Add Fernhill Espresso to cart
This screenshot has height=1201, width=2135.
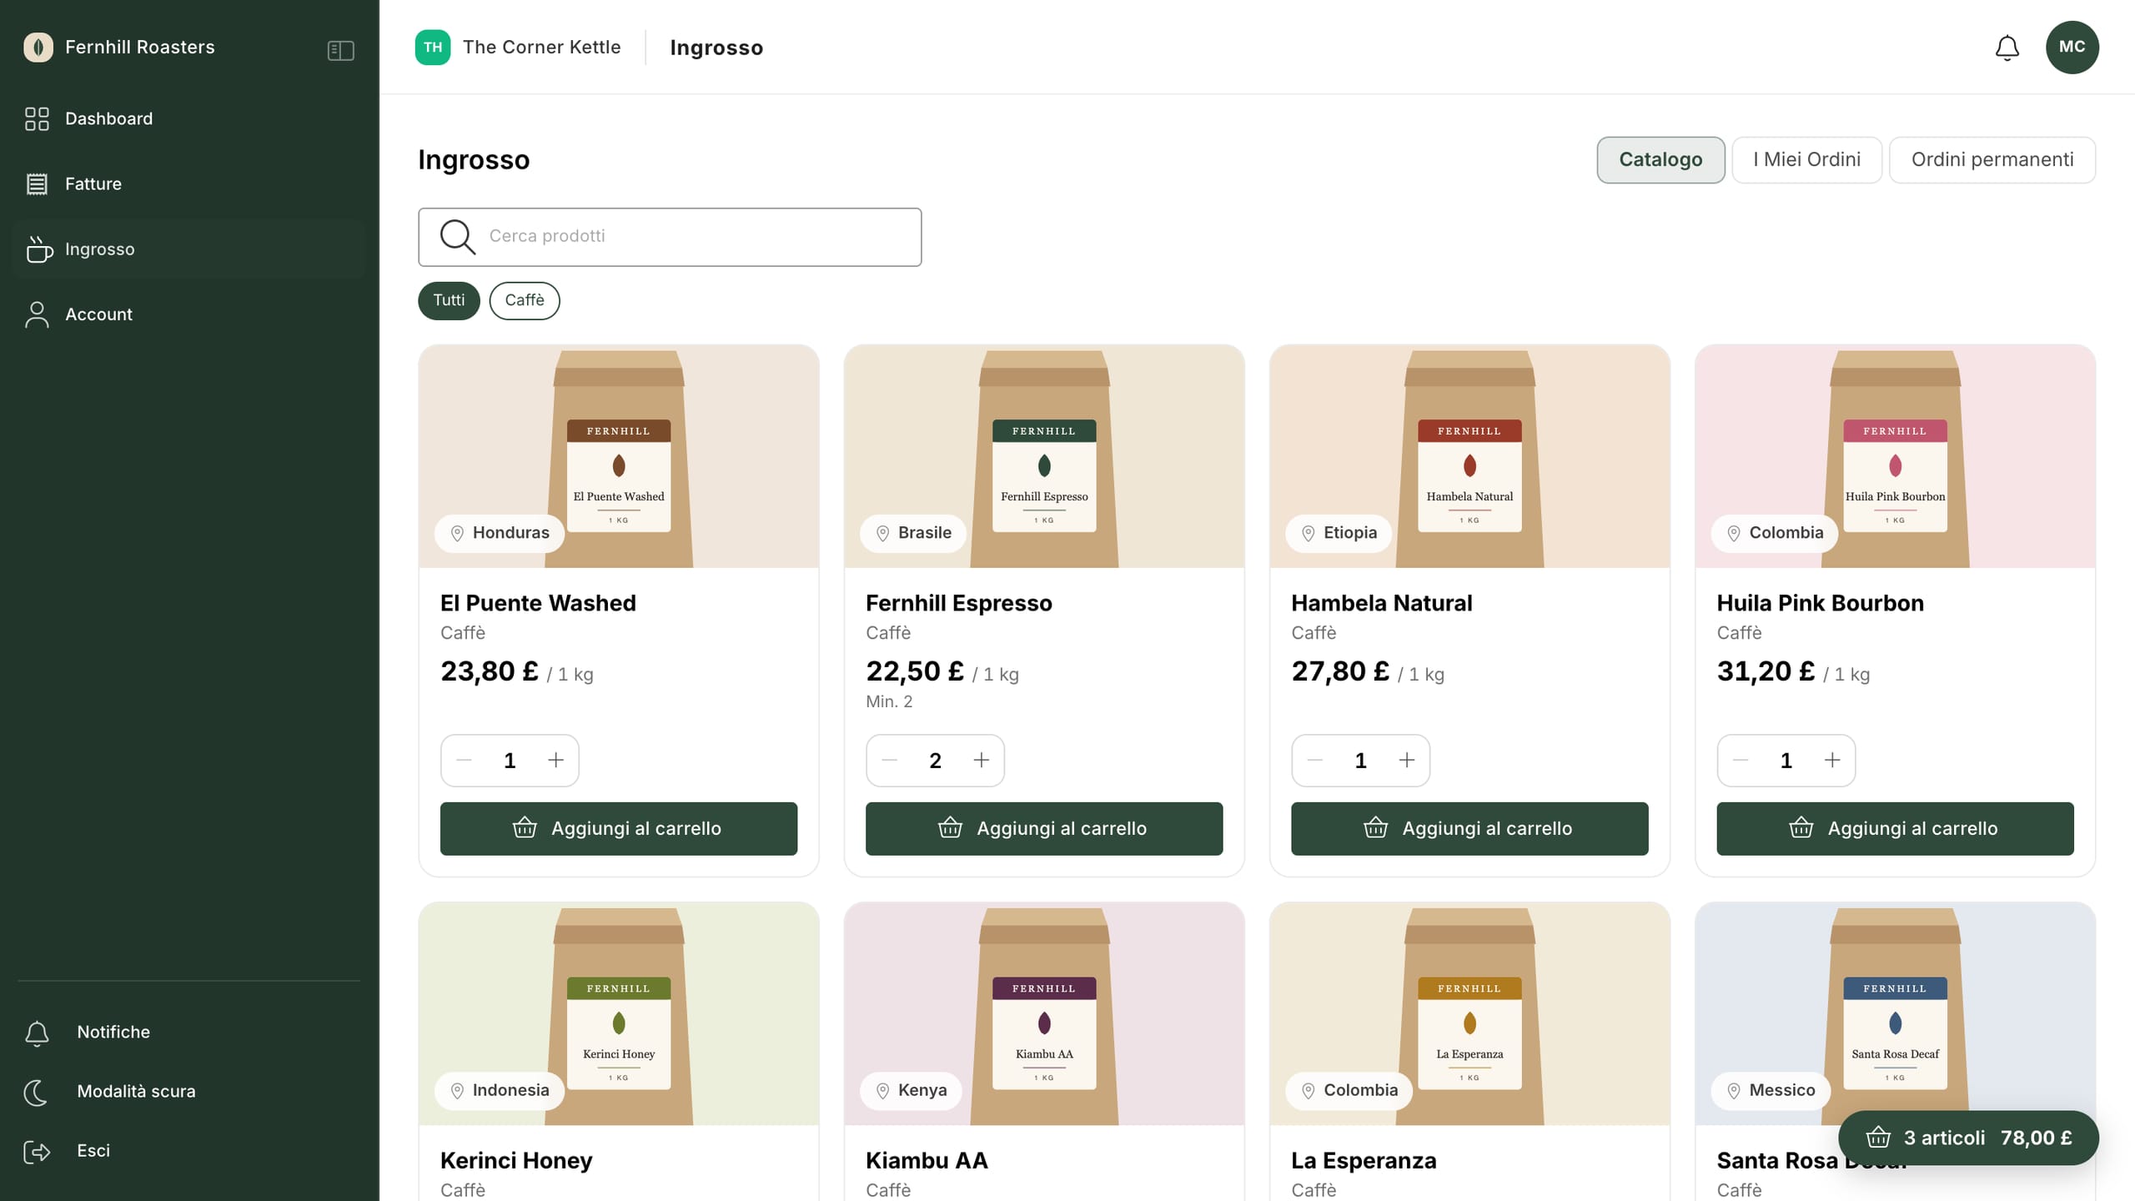(1044, 828)
